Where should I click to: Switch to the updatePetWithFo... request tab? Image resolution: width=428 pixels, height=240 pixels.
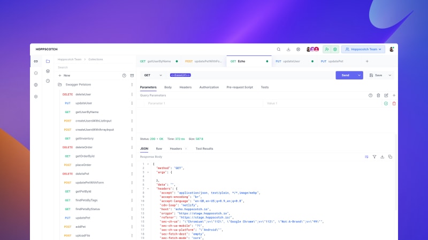tap(204, 61)
